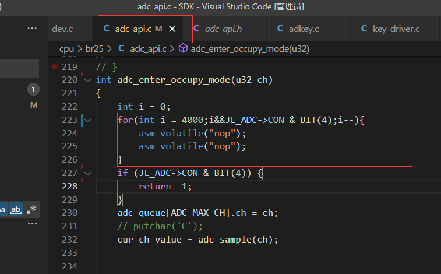Click 'int i = 0;' declaration line

(144, 107)
